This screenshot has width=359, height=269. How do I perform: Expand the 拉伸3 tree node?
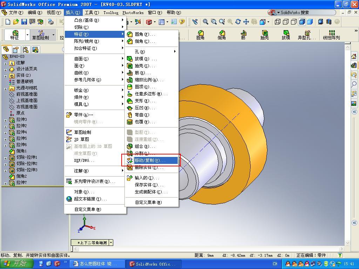tap(6, 120)
